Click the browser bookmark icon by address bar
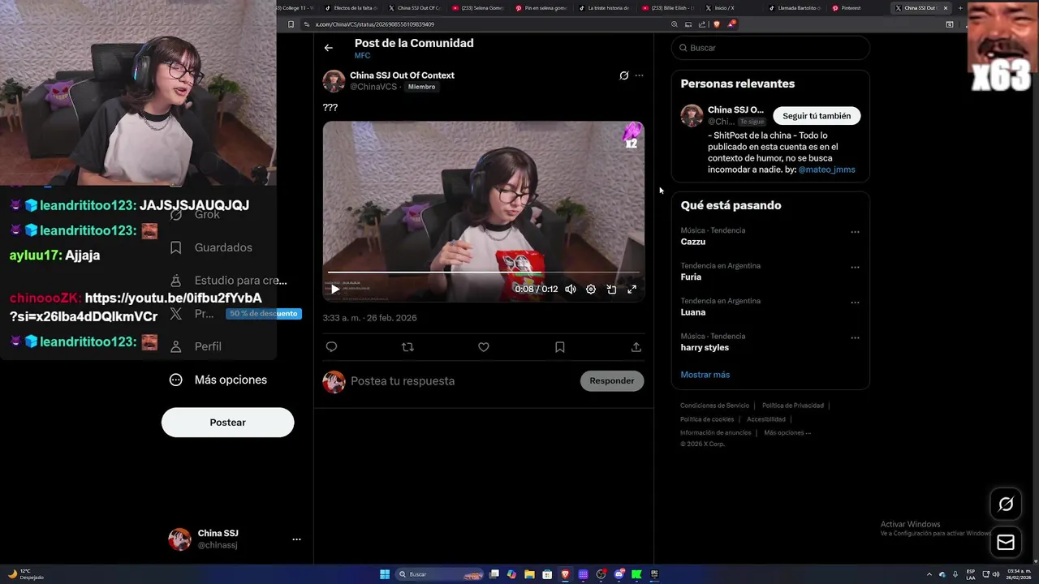Image resolution: width=1039 pixels, height=584 pixels. [x=291, y=24]
